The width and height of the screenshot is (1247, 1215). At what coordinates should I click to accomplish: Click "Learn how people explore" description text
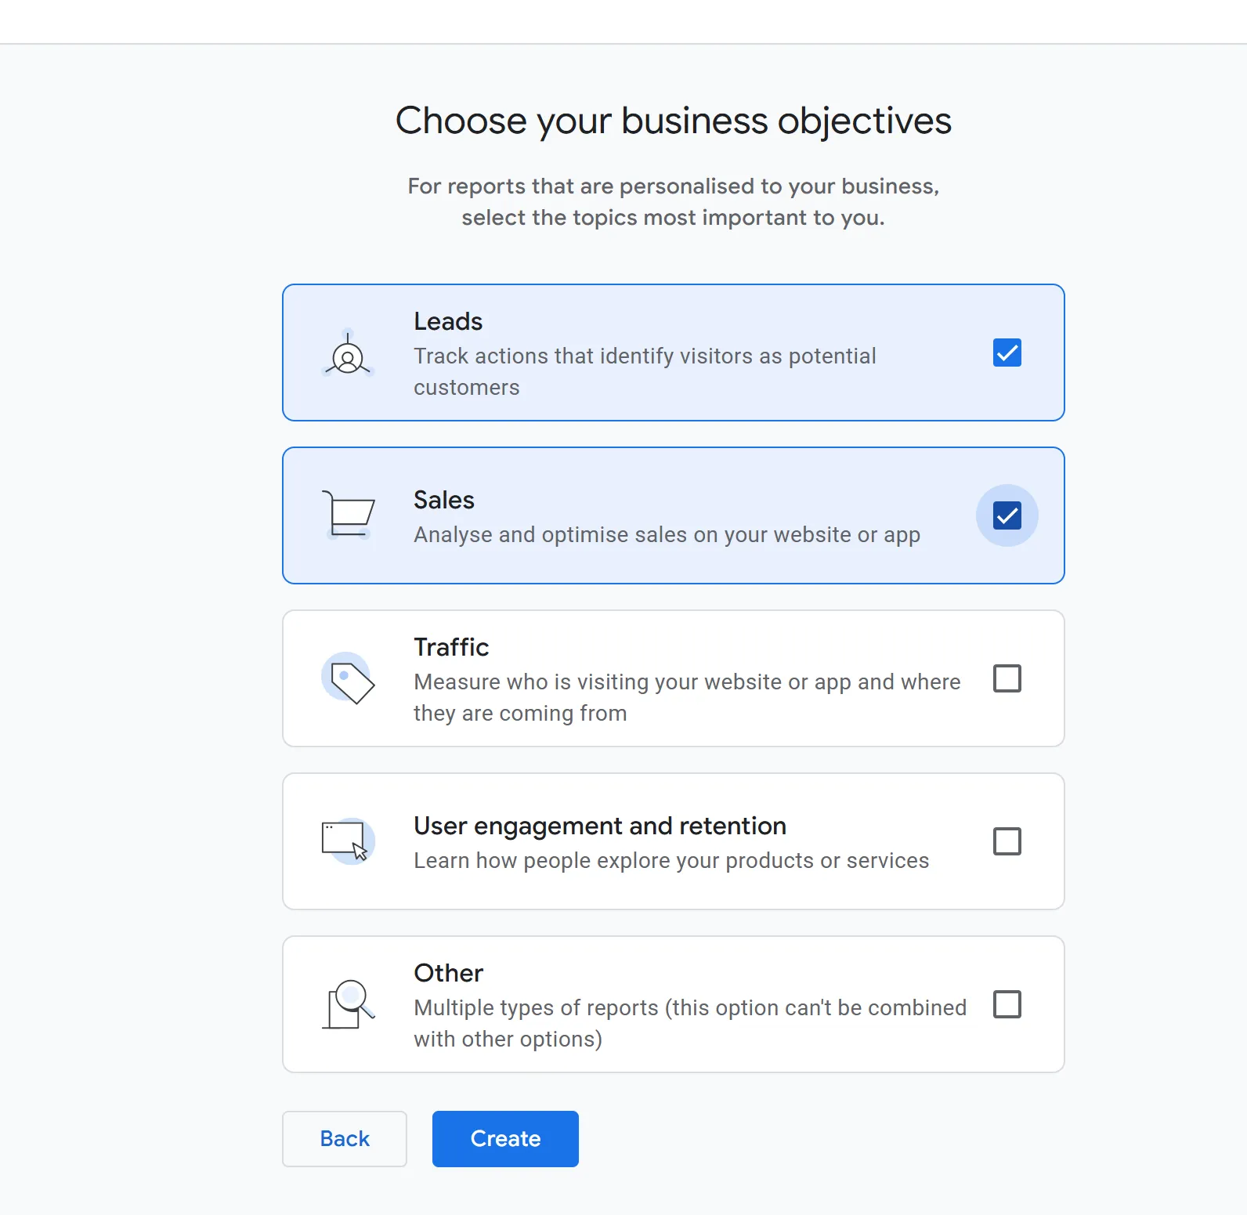tap(671, 860)
